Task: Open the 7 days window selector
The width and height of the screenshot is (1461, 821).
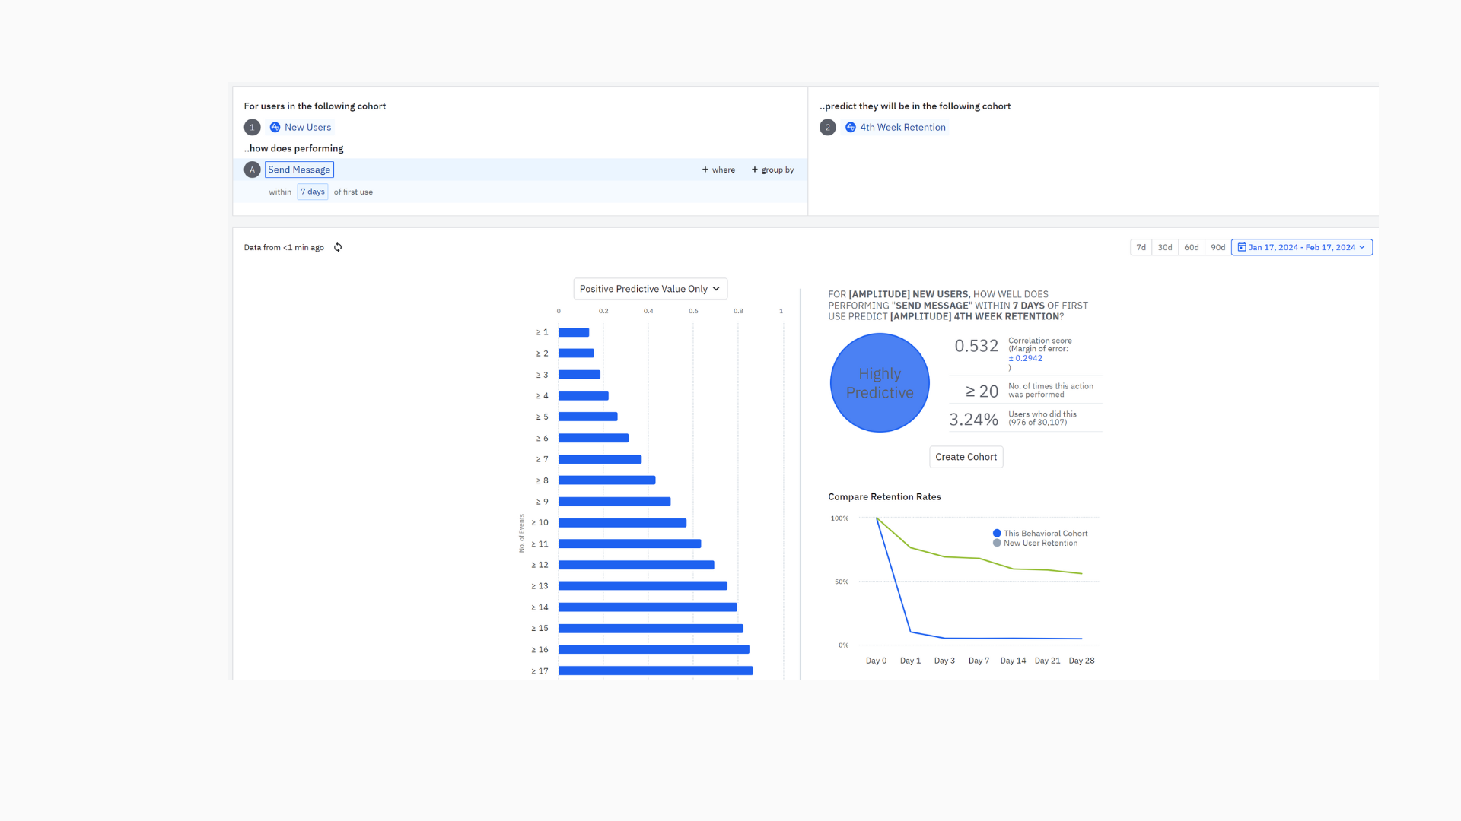Action: coord(312,192)
